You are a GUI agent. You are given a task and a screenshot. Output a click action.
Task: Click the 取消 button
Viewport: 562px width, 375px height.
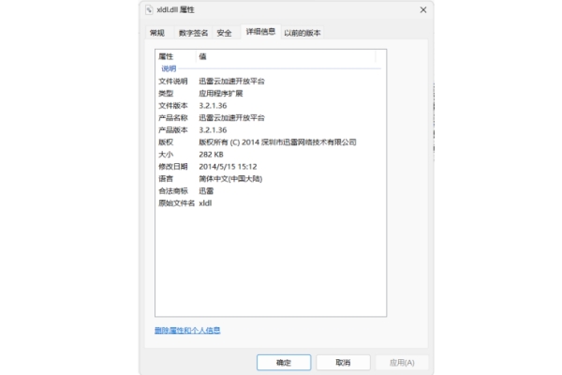341,362
